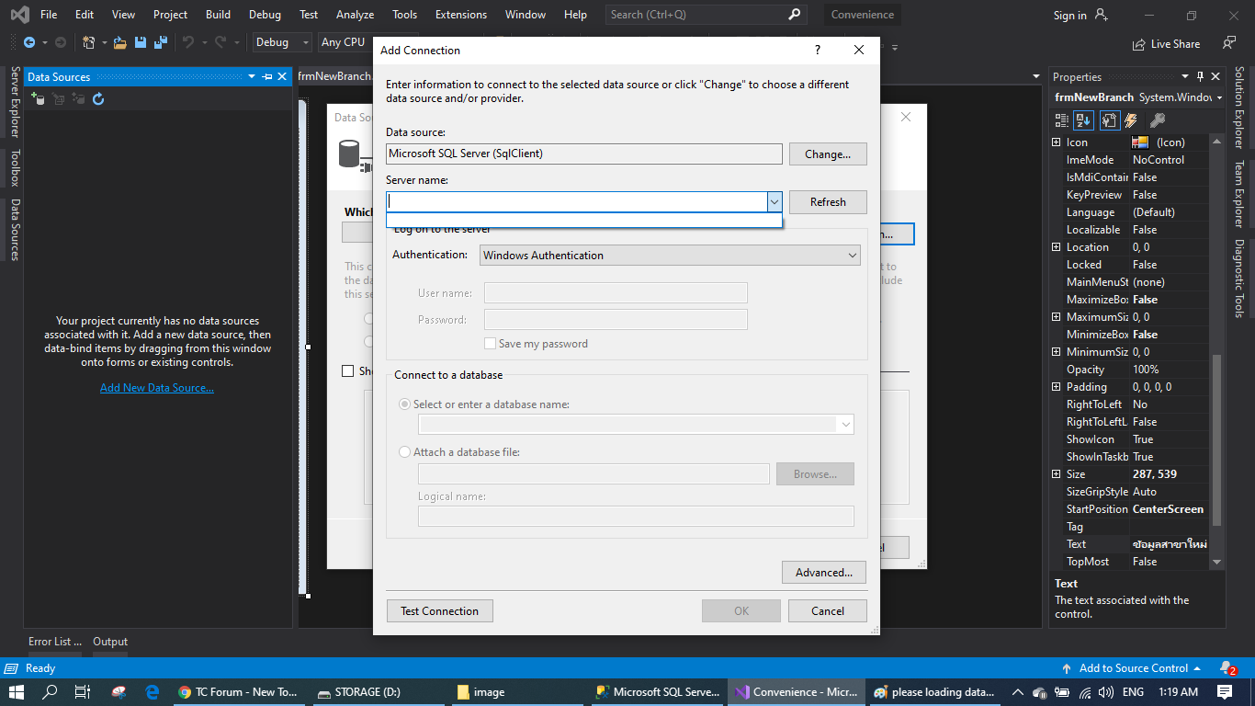This screenshot has height=706, width=1255.
Task: Click Add New Data Source icon in Data Sources
Action: click(x=38, y=98)
